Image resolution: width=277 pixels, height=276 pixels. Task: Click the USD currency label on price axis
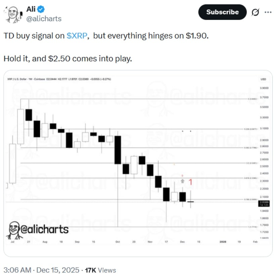point(263,79)
